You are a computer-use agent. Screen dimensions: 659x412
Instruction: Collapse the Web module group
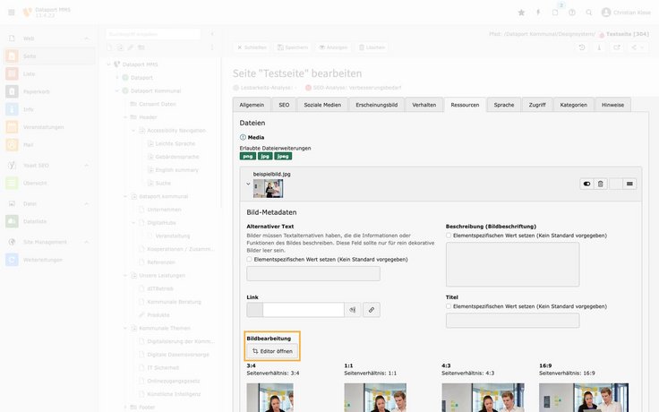pyautogui.click(x=87, y=39)
